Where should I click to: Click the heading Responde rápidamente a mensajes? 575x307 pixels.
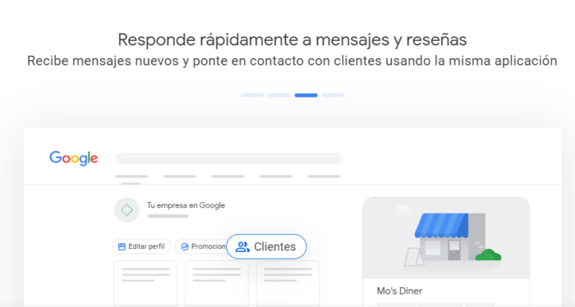292,39
